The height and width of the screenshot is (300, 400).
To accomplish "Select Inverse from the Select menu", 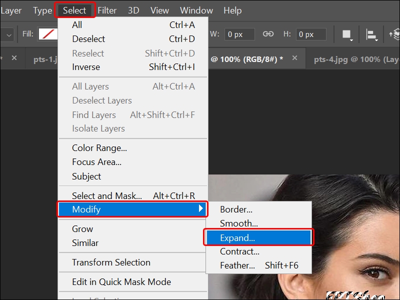I will (86, 67).
